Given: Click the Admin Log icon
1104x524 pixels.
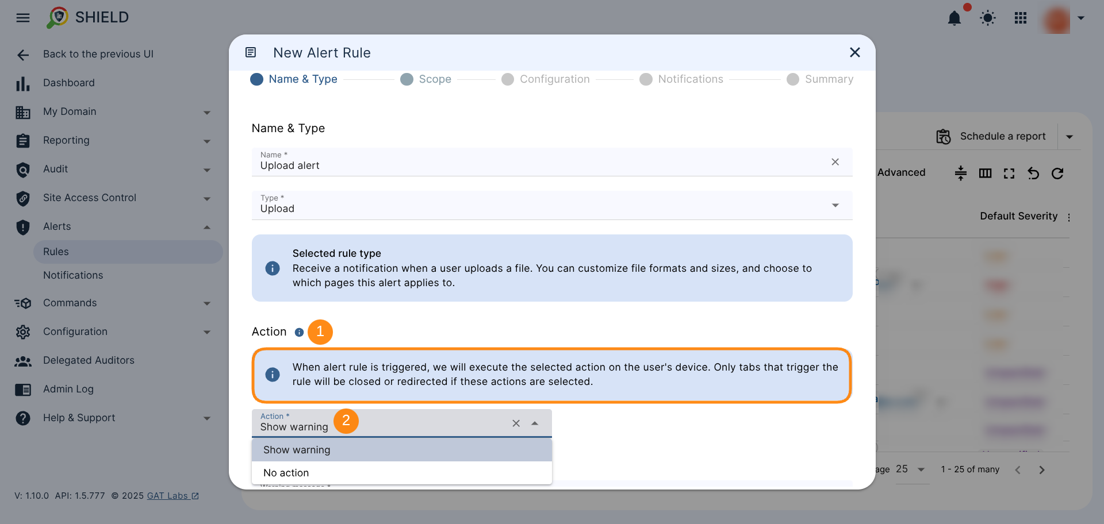Looking at the screenshot, I should [x=23, y=390].
